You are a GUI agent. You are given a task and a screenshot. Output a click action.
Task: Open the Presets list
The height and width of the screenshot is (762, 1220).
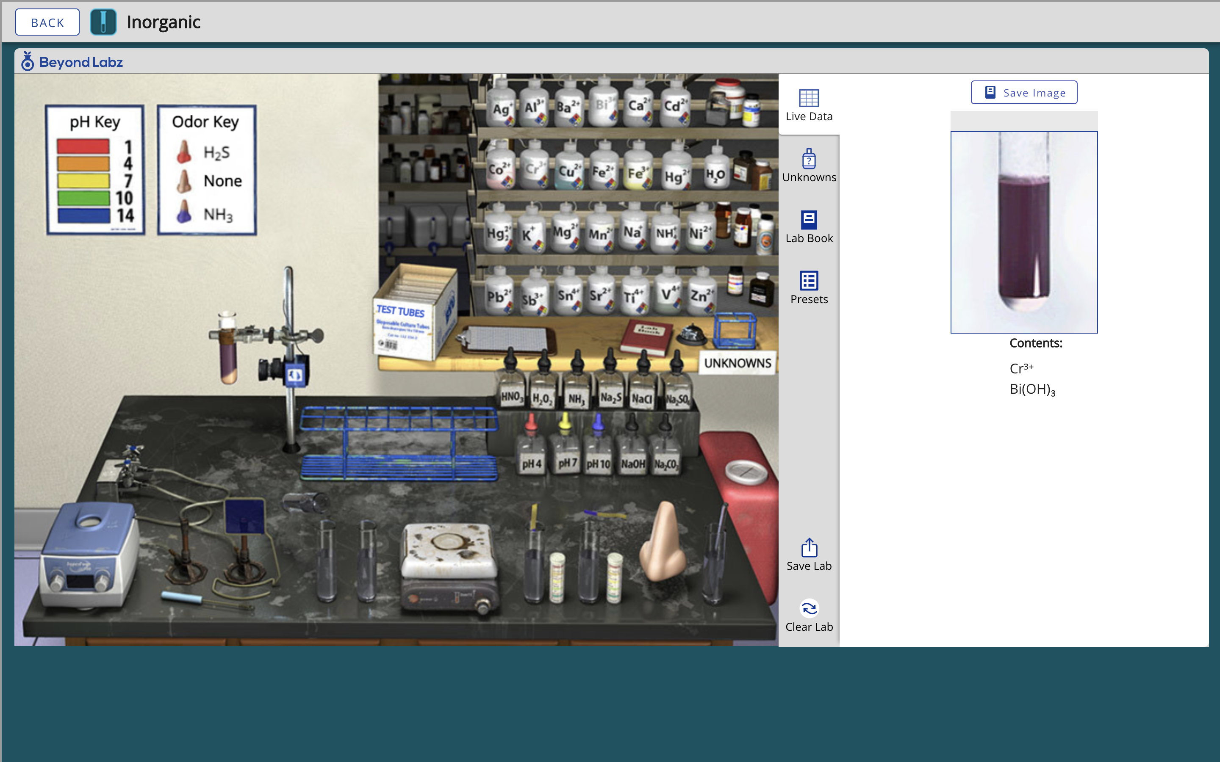(809, 288)
